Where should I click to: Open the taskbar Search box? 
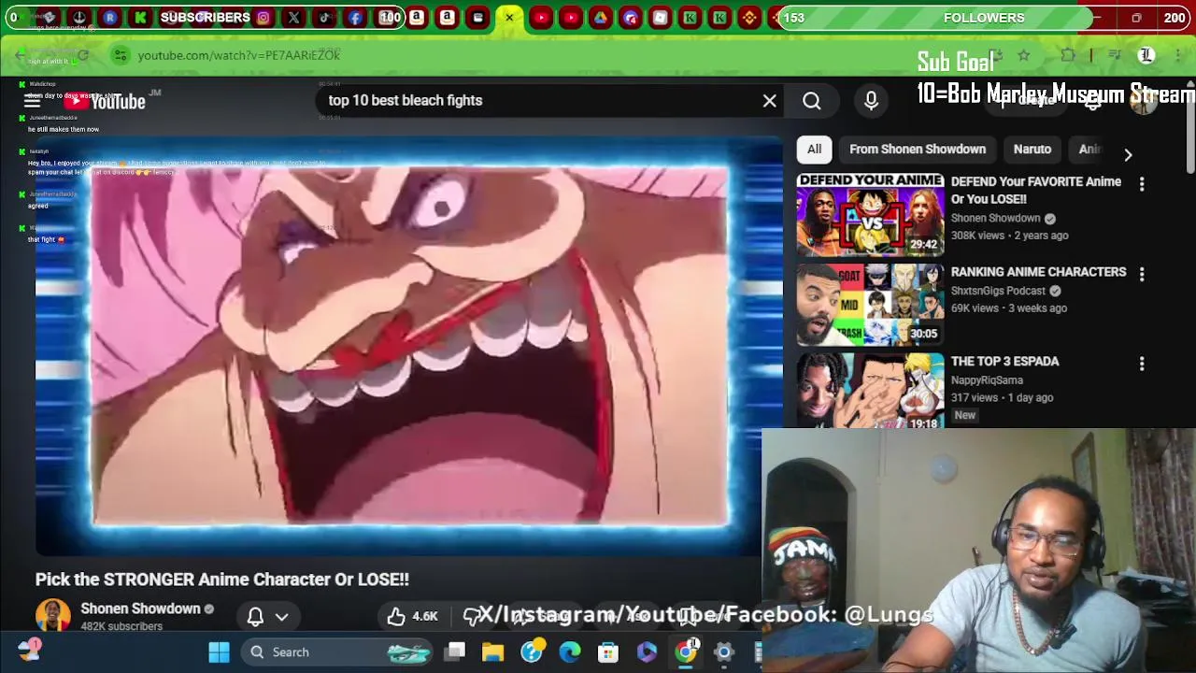pos(338,652)
